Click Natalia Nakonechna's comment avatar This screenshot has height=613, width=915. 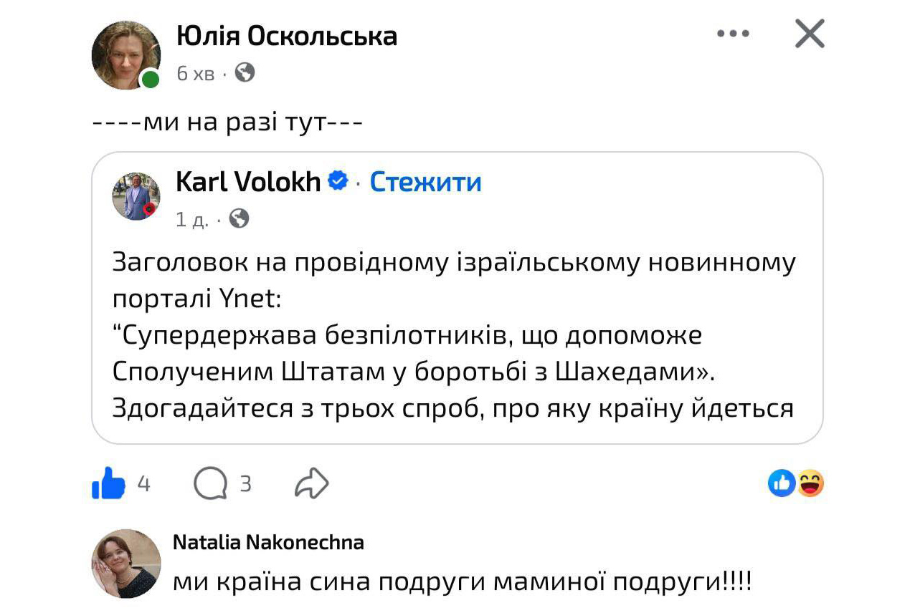pos(126,563)
